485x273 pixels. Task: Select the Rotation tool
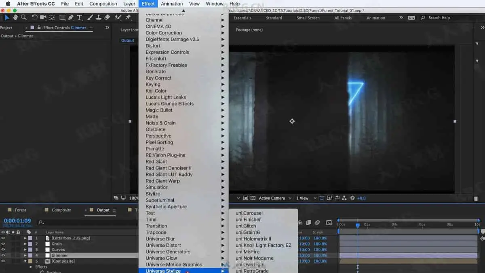pos(34,17)
